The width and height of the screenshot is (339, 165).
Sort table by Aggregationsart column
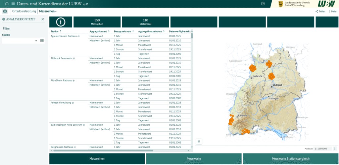(x=109, y=31)
